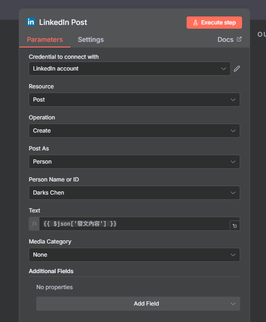The image size is (266, 322).
Task: Click the Additional Fields heading
Action: pos(51,271)
